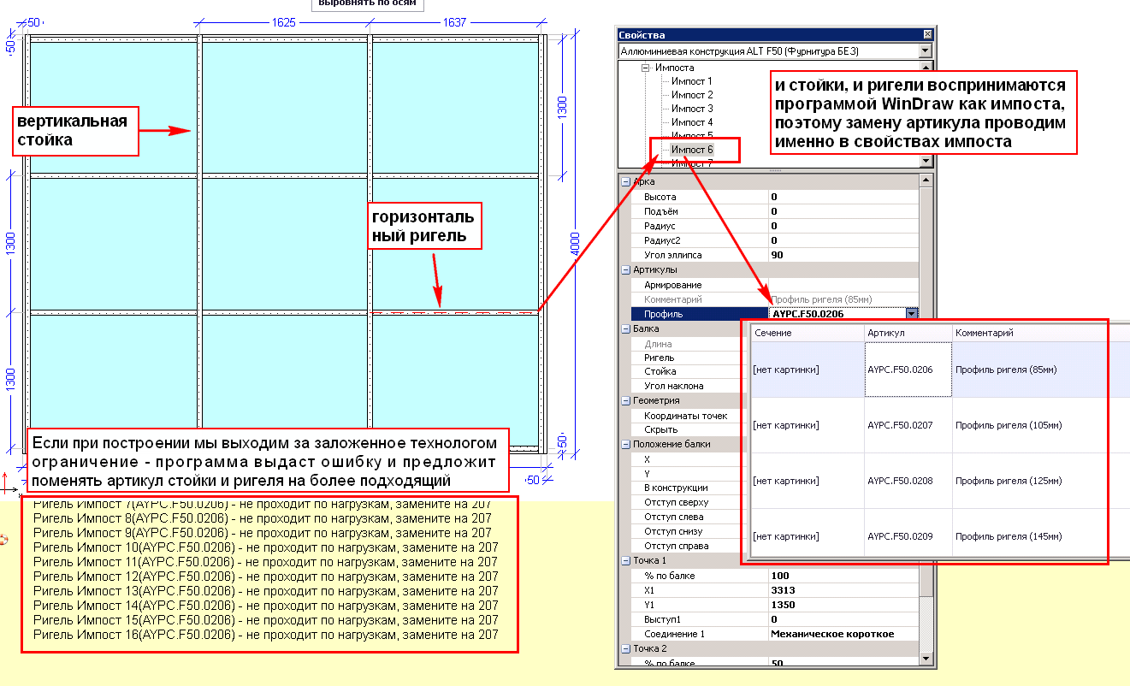1130x686 pixels.
Task: Collapse the Арка property group
Action: (625, 182)
